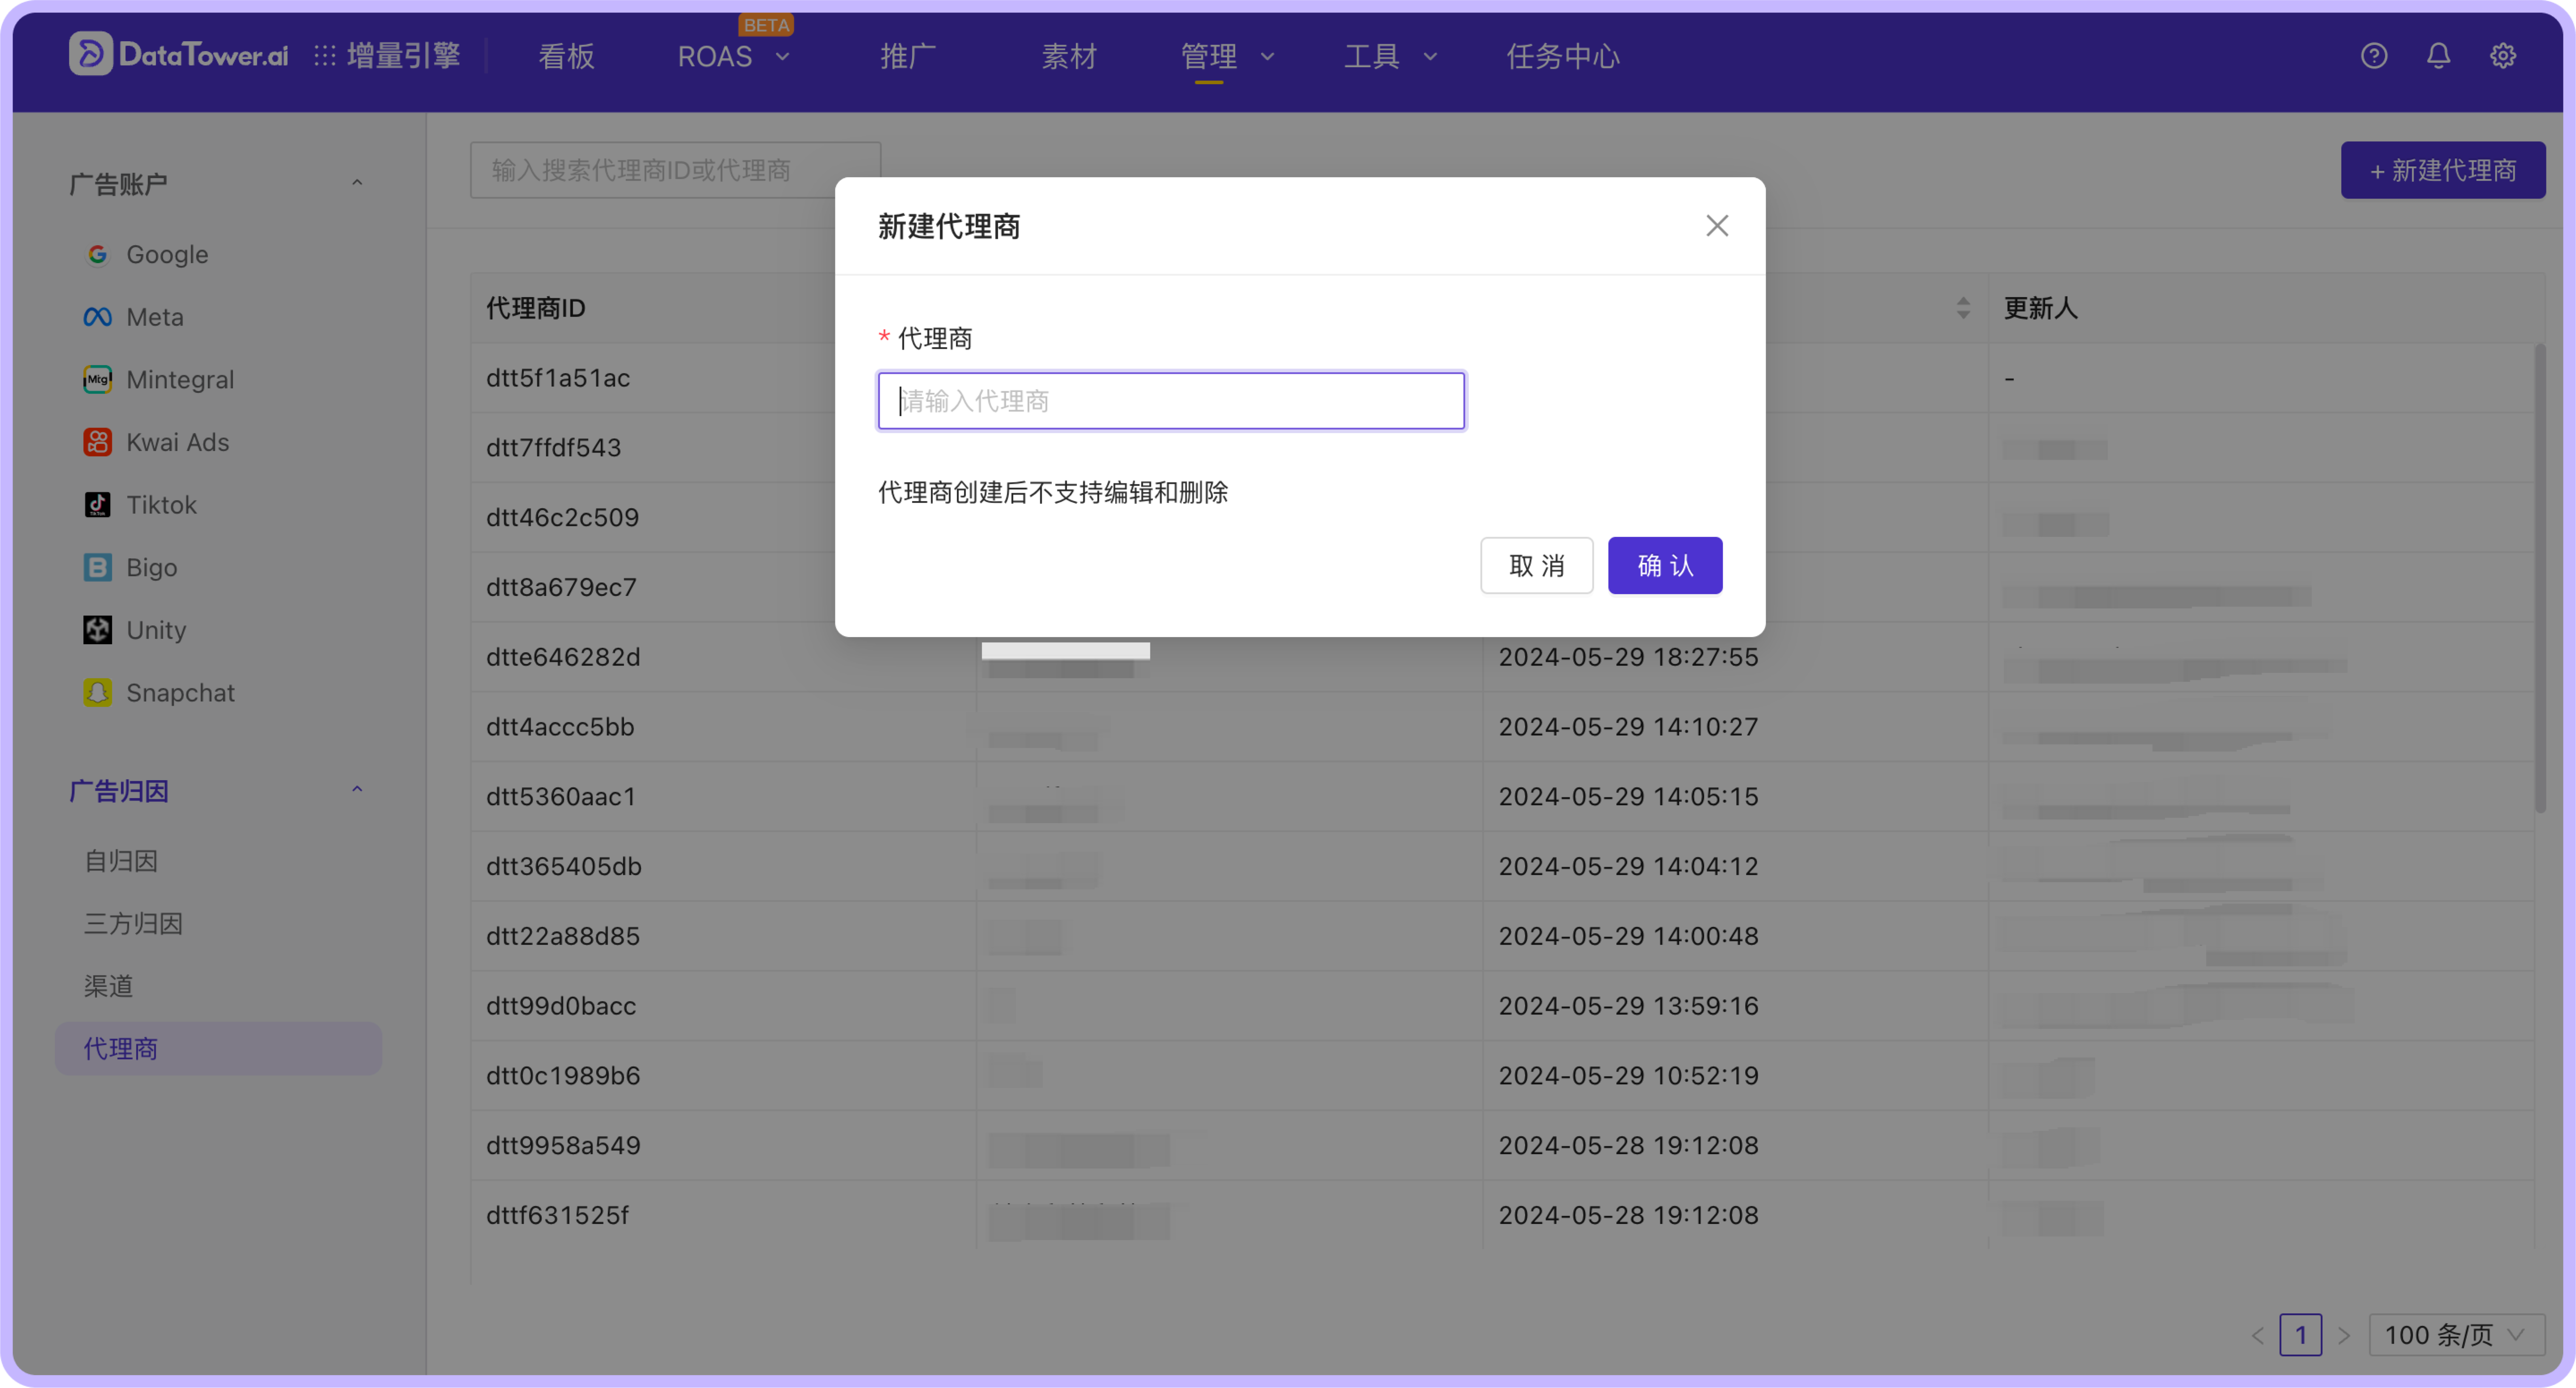This screenshot has width=2576, height=1388.
Task: Focus the agent ID search box
Action: [675, 170]
